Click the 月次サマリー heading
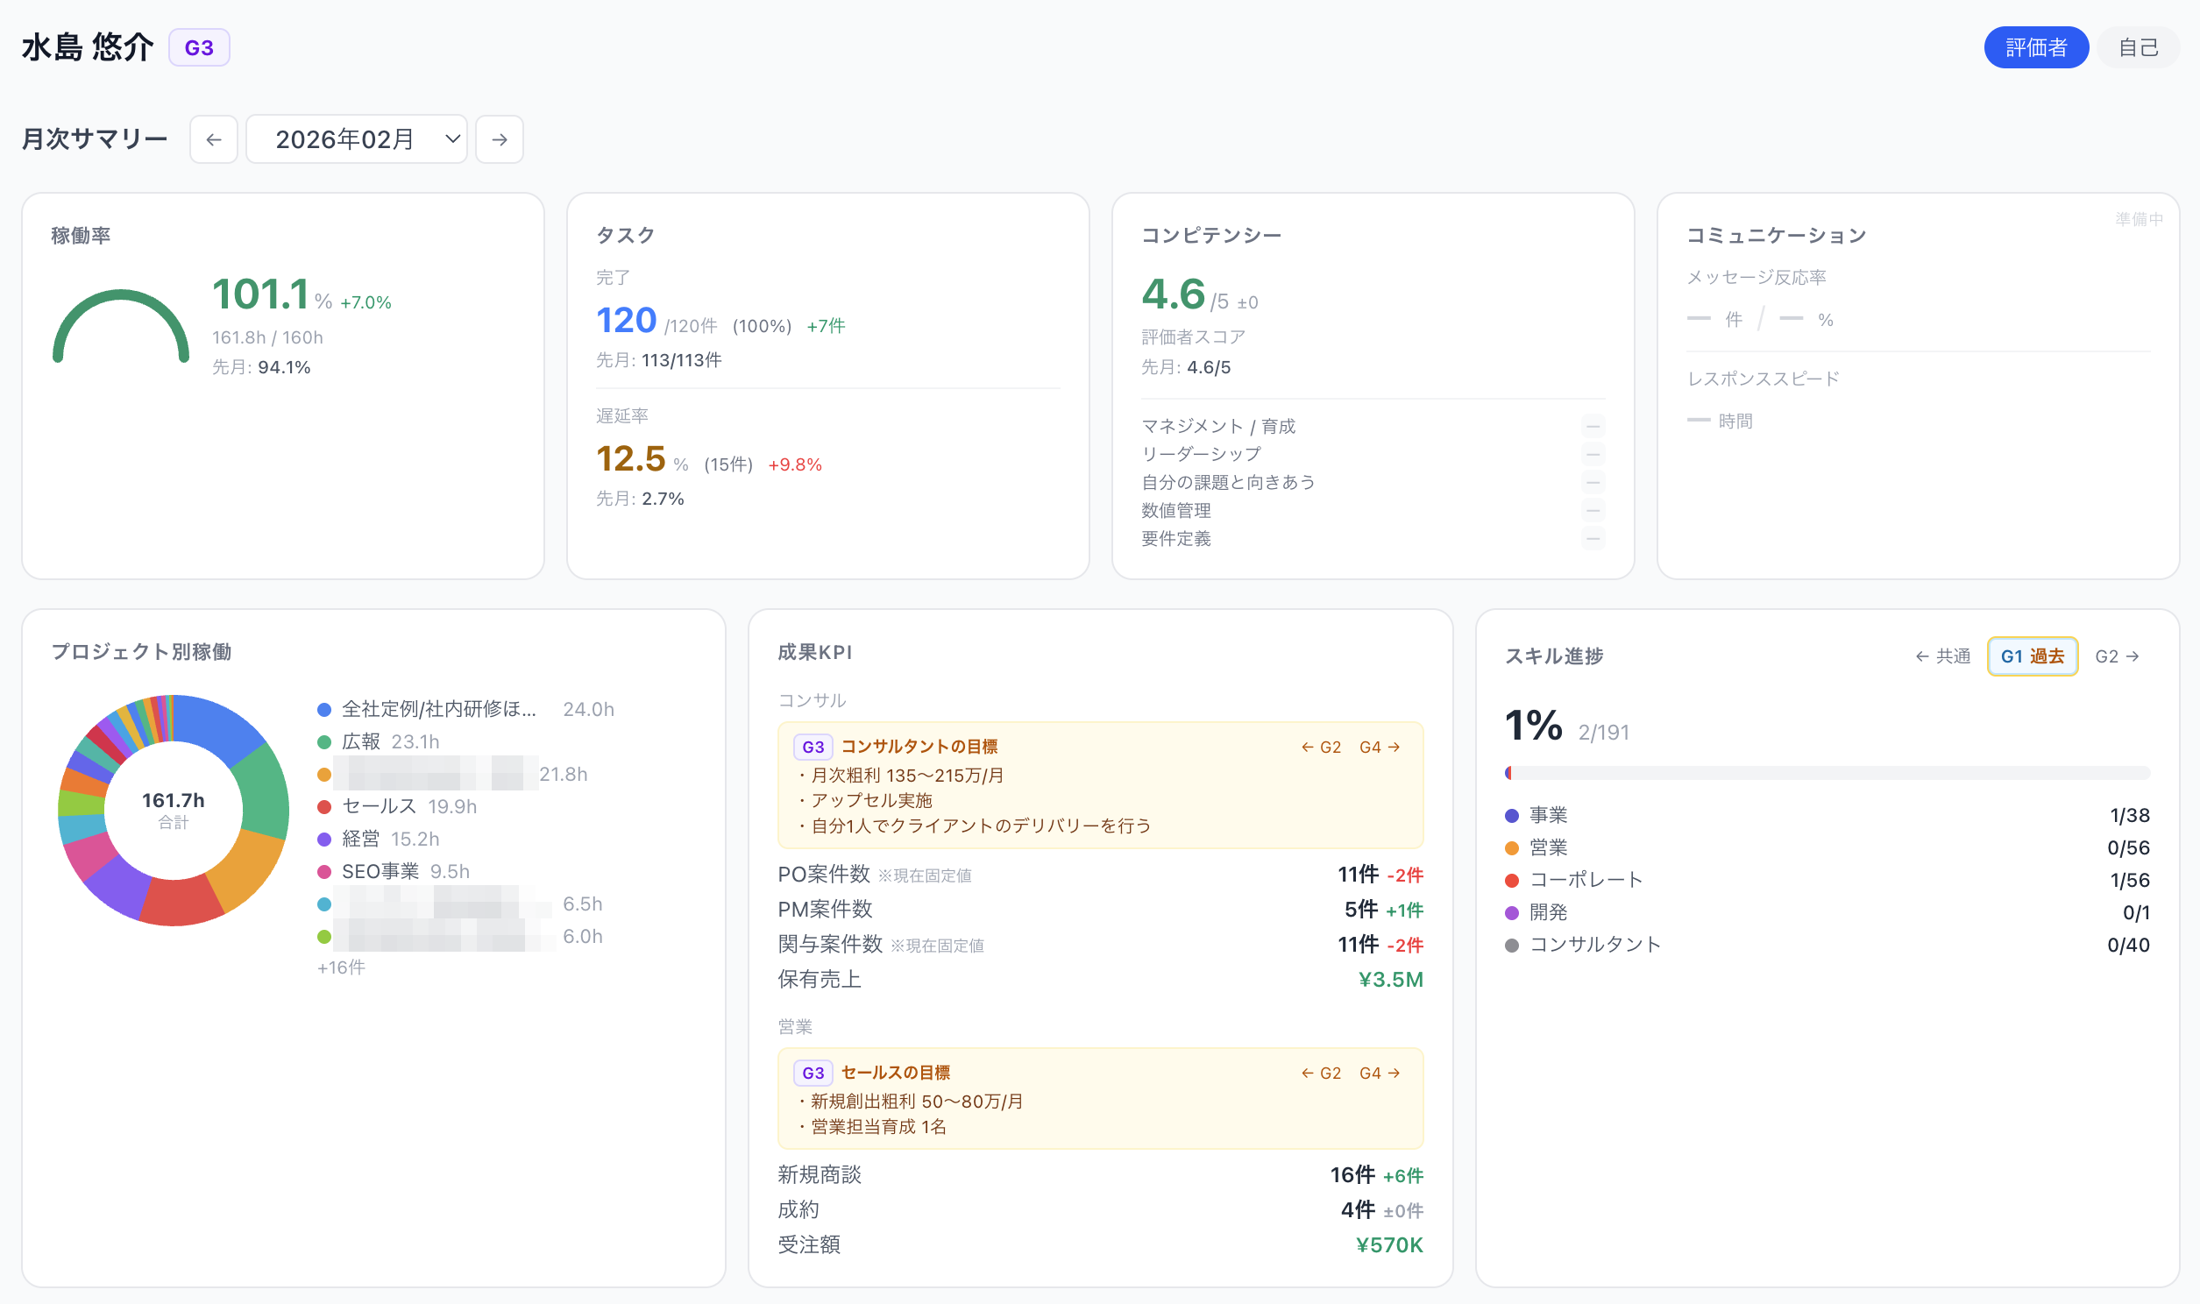The height and width of the screenshot is (1304, 2200). (x=94, y=138)
